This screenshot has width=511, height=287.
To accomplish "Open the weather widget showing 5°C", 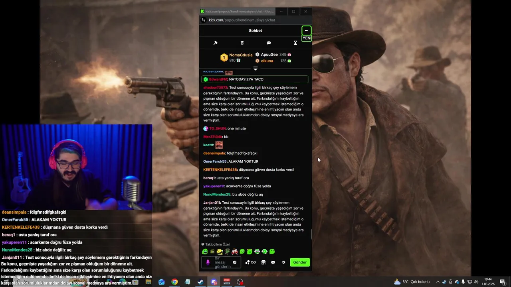I will (412, 282).
